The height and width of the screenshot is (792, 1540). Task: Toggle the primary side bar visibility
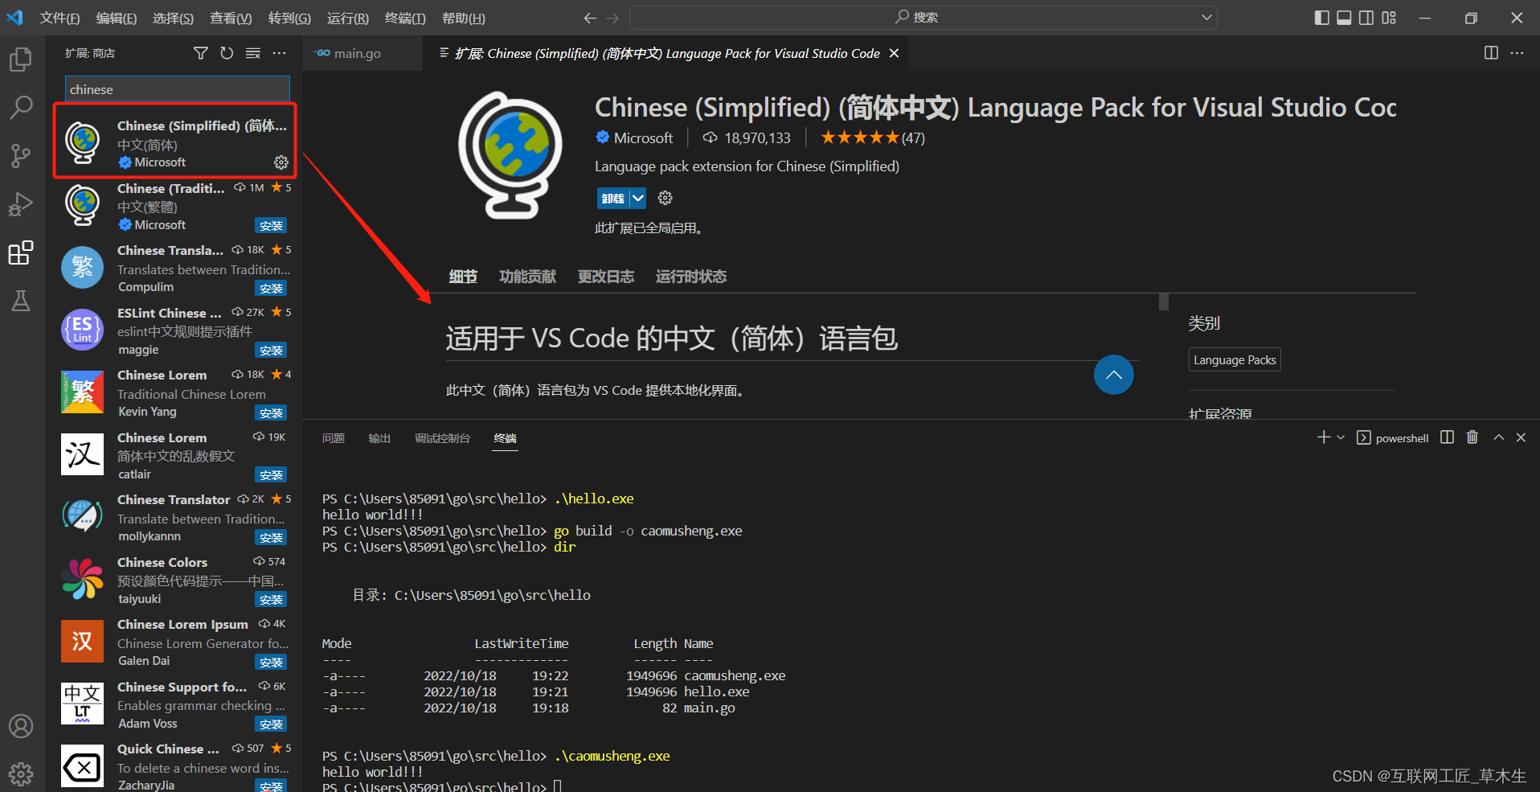(x=1321, y=17)
